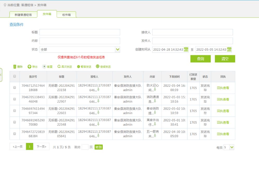Click the 再次发送 resend icon
This screenshot has width=259, height=172.
[x=59, y=67]
